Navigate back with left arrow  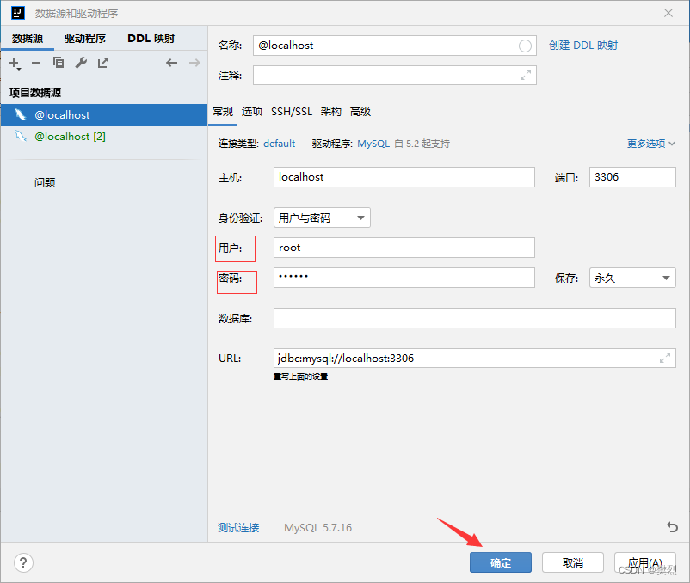[171, 63]
